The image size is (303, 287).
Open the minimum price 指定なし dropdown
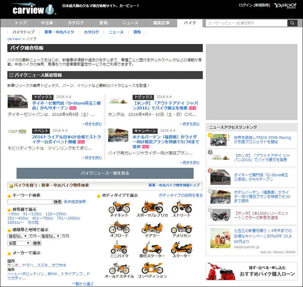(18, 236)
